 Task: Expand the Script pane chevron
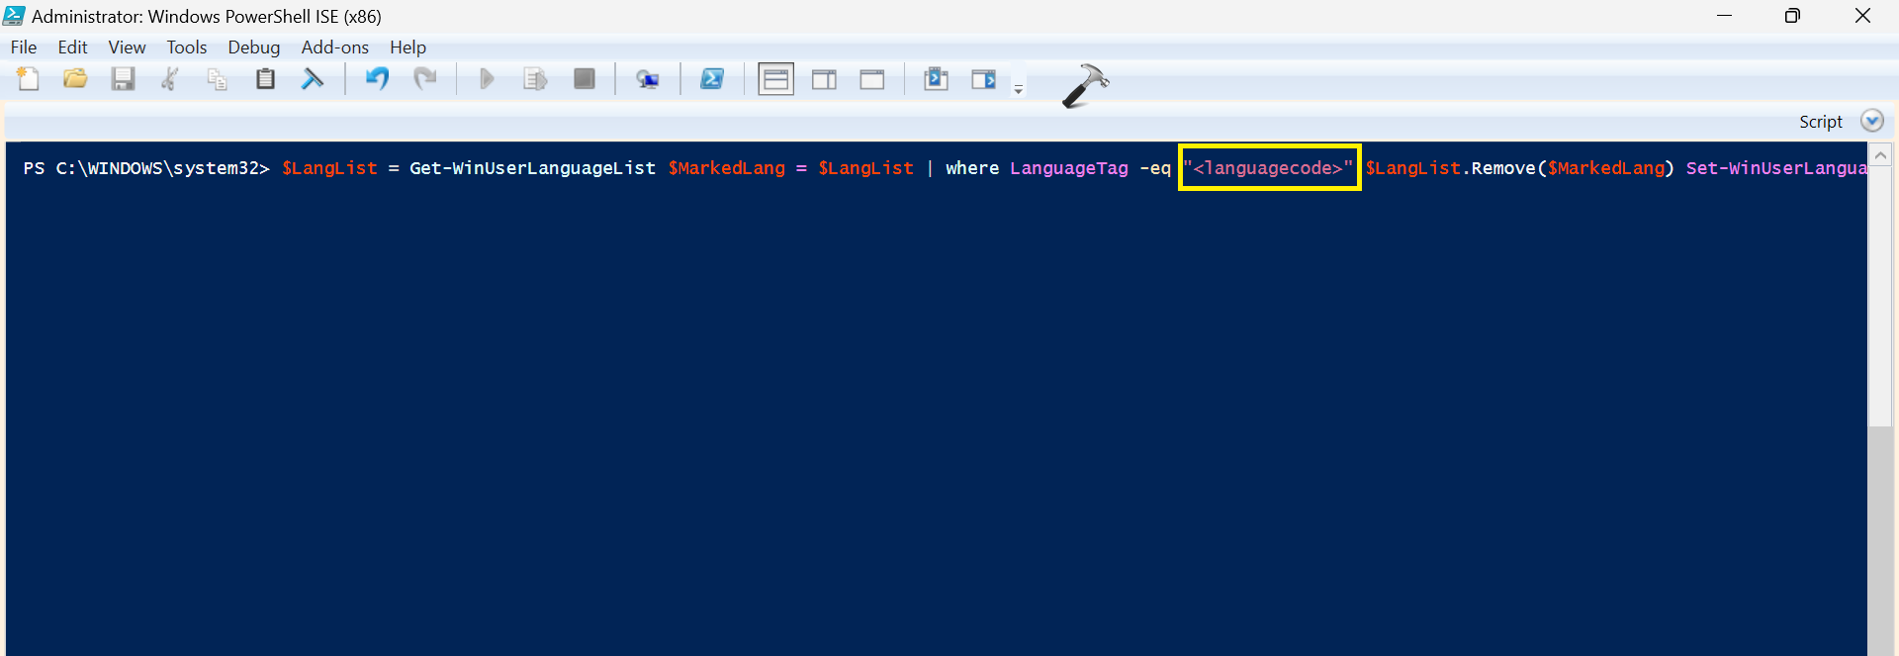pos(1871,121)
